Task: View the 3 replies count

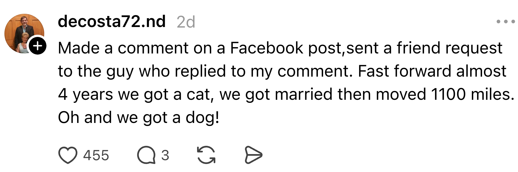Action: tap(165, 155)
